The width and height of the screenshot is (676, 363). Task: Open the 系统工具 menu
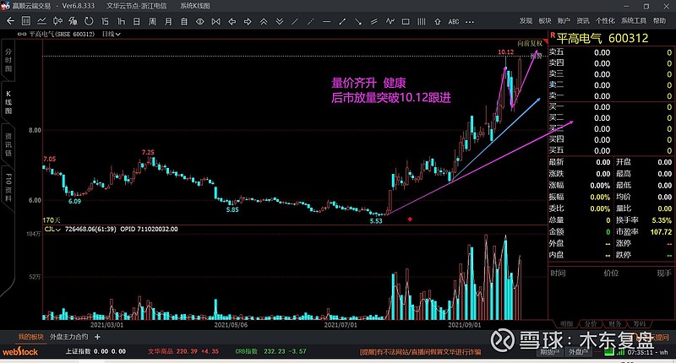(633, 20)
